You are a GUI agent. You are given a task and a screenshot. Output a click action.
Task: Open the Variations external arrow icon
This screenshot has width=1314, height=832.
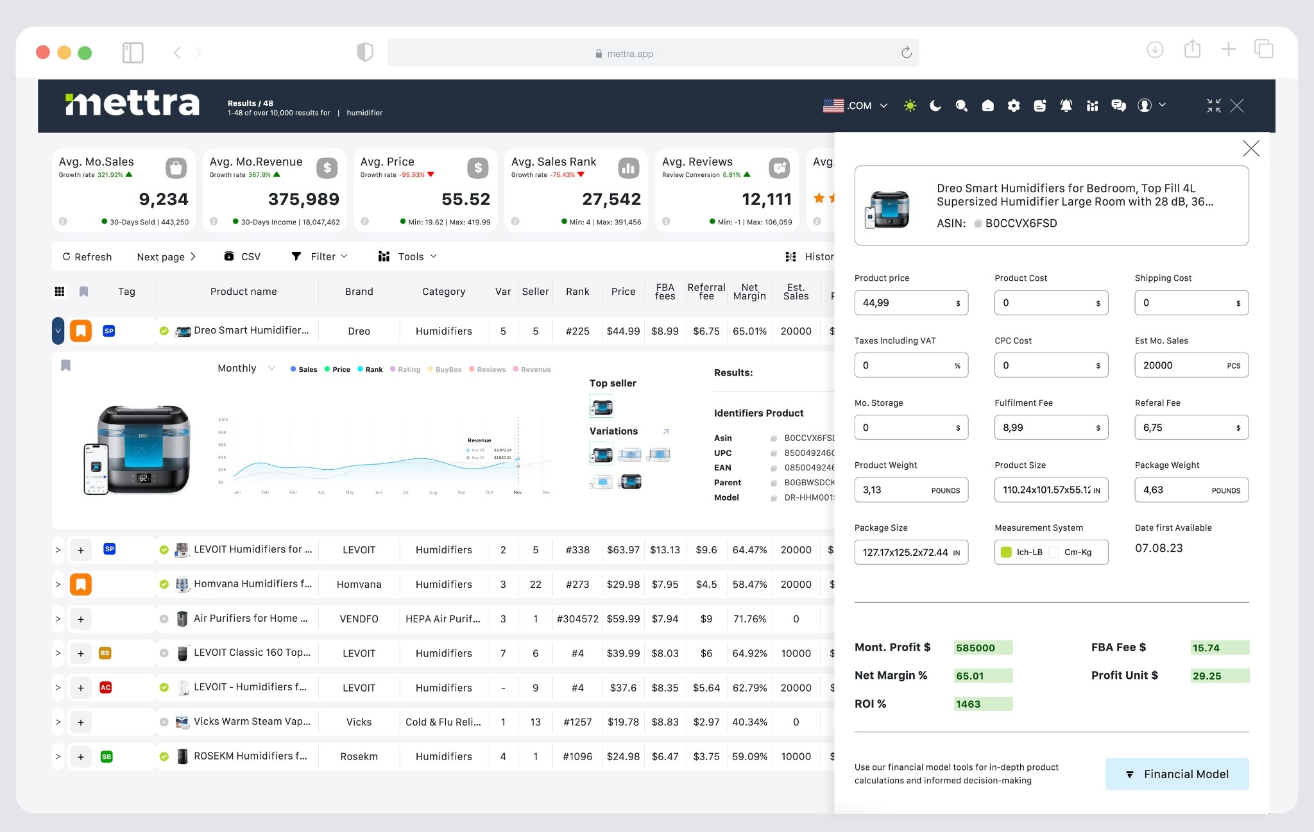pos(666,431)
